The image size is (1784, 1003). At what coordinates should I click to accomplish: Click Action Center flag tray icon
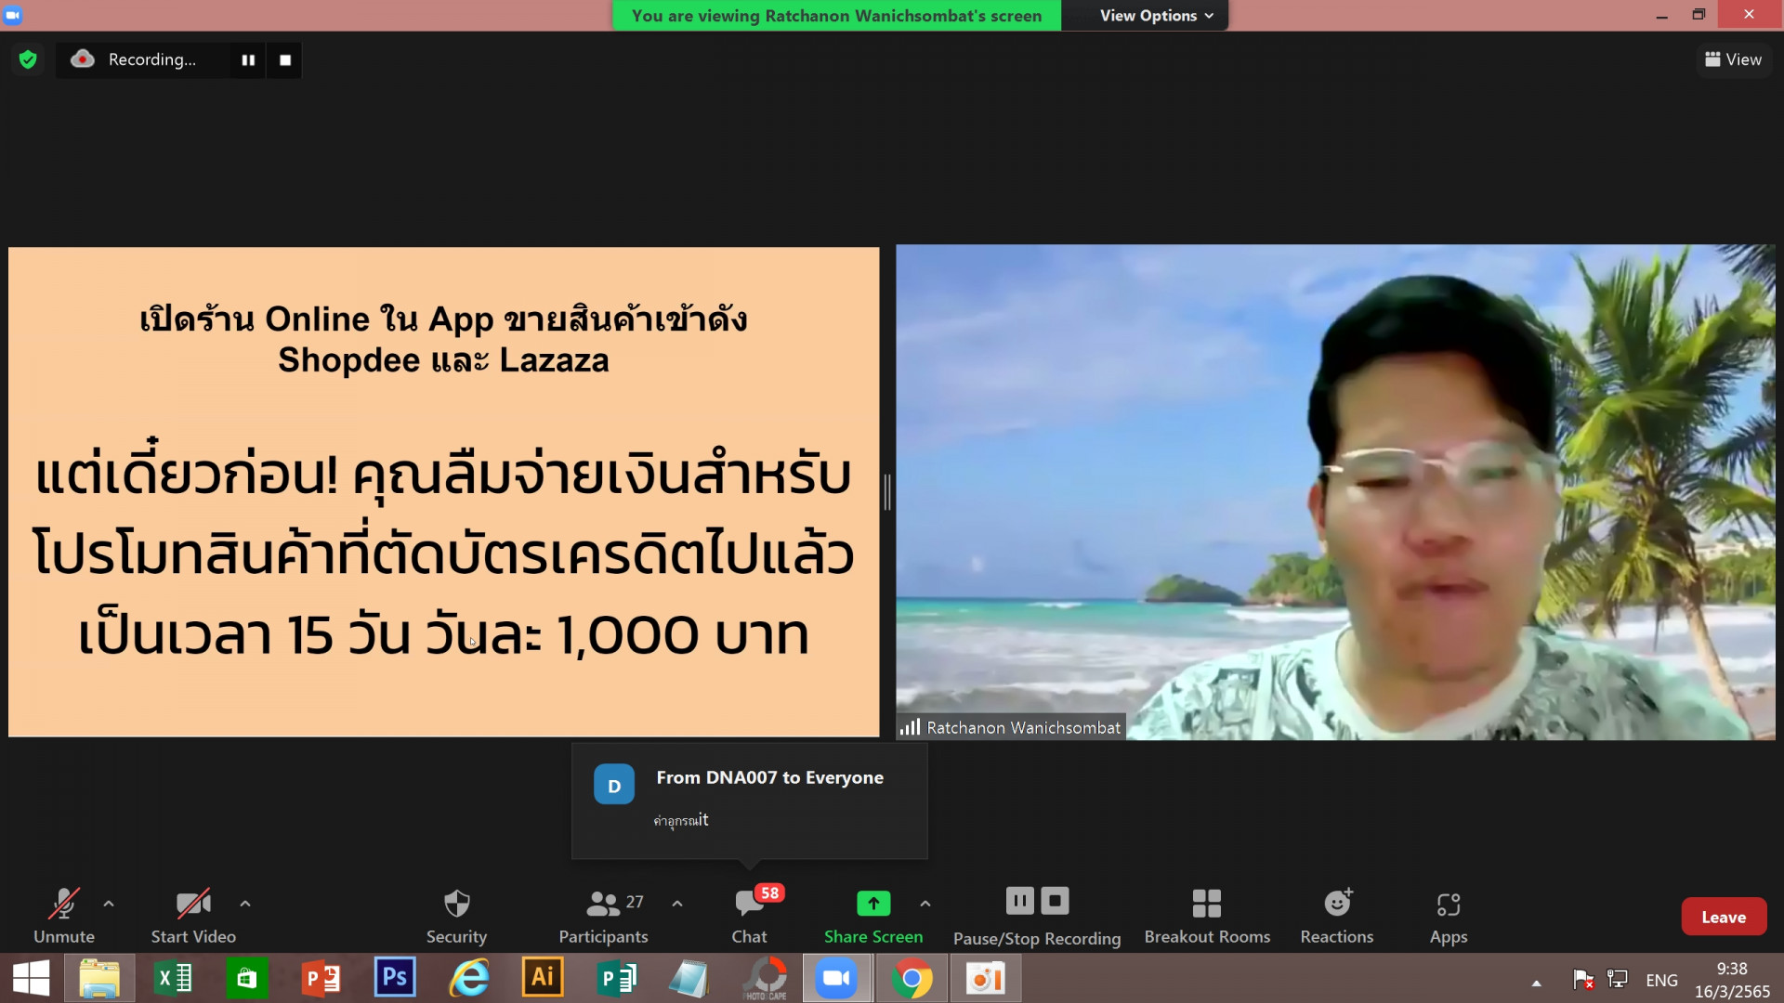1583,979
